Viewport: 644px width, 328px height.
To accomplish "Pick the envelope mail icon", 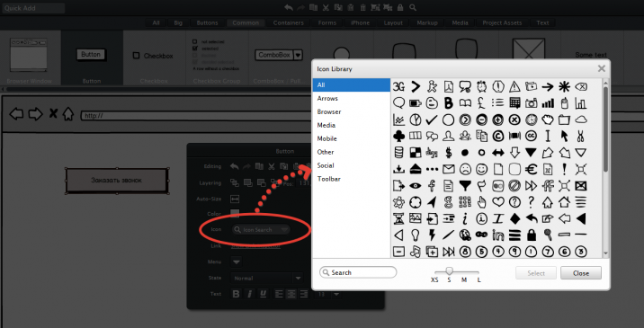I will tap(449, 169).
